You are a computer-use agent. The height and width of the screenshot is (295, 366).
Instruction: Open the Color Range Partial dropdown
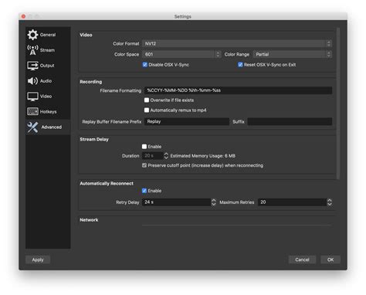[x=293, y=54]
